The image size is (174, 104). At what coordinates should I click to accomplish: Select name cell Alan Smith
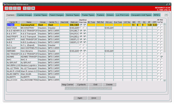29,74
